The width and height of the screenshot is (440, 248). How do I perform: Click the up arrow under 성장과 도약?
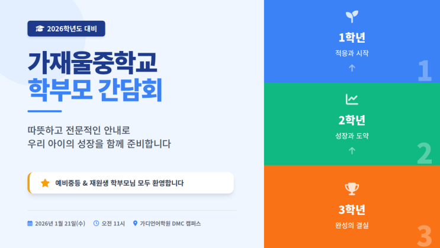pyautogui.click(x=352, y=151)
